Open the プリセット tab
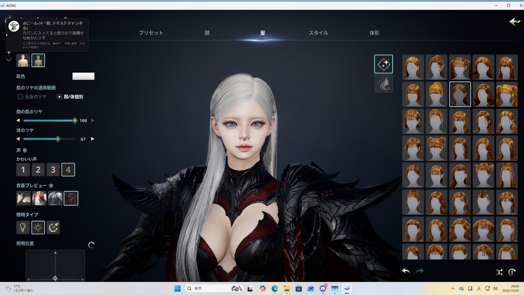Screen dimensions: 524x295 tap(151, 33)
